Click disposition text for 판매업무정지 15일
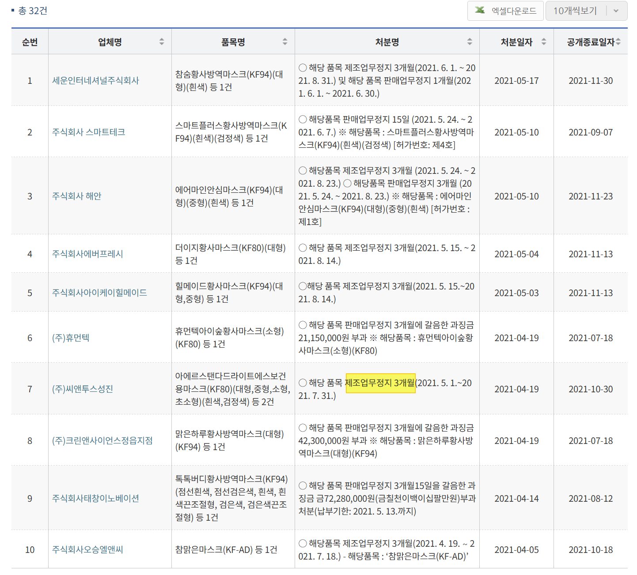 (x=387, y=132)
